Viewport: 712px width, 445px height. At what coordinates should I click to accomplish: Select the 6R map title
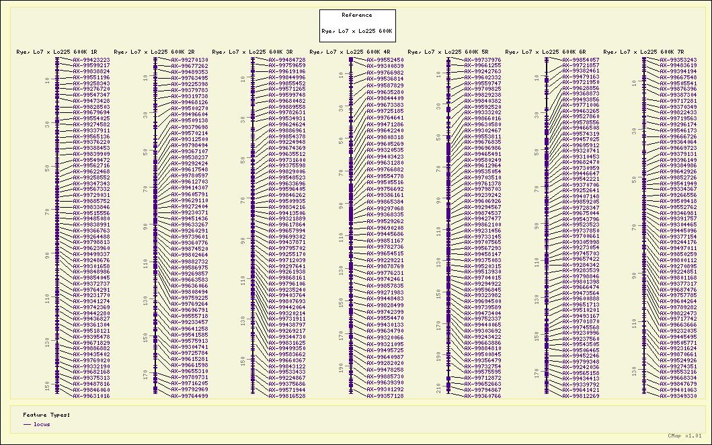tap(545, 52)
